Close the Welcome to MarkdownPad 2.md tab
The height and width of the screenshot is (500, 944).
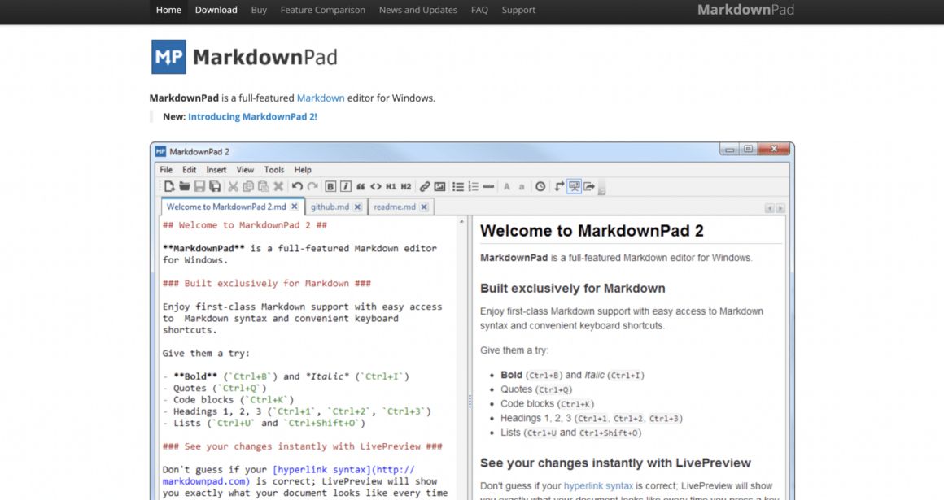point(295,207)
